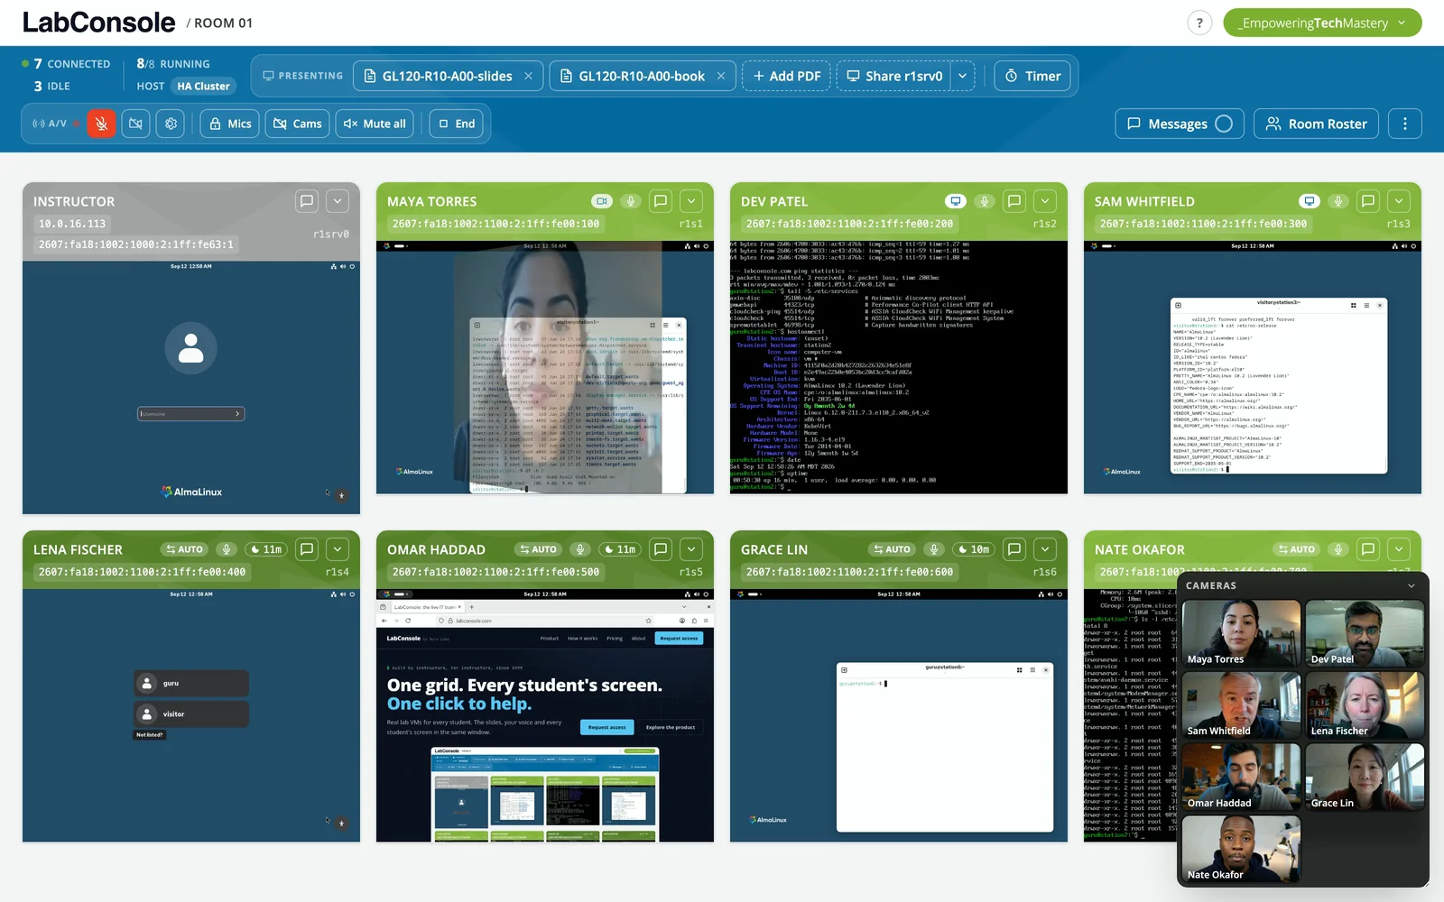This screenshot has height=902, width=1444.
Task: Collapse the Cameras panel chevron
Action: point(1412,586)
